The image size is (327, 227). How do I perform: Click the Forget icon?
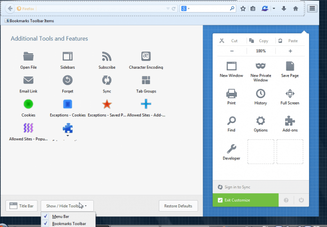(68, 80)
